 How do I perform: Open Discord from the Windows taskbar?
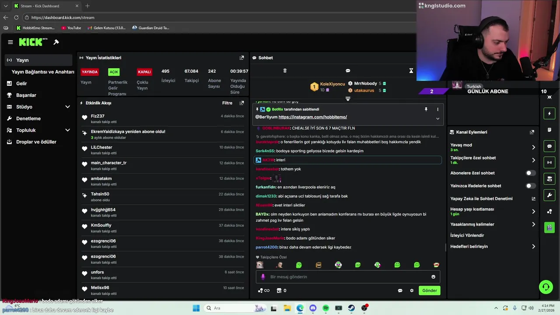pos(313,308)
